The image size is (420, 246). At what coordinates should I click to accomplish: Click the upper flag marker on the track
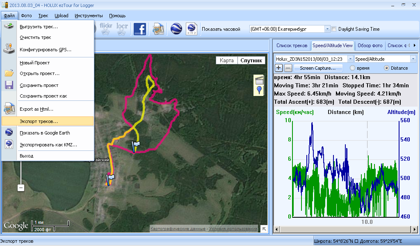tap(135, 147)
